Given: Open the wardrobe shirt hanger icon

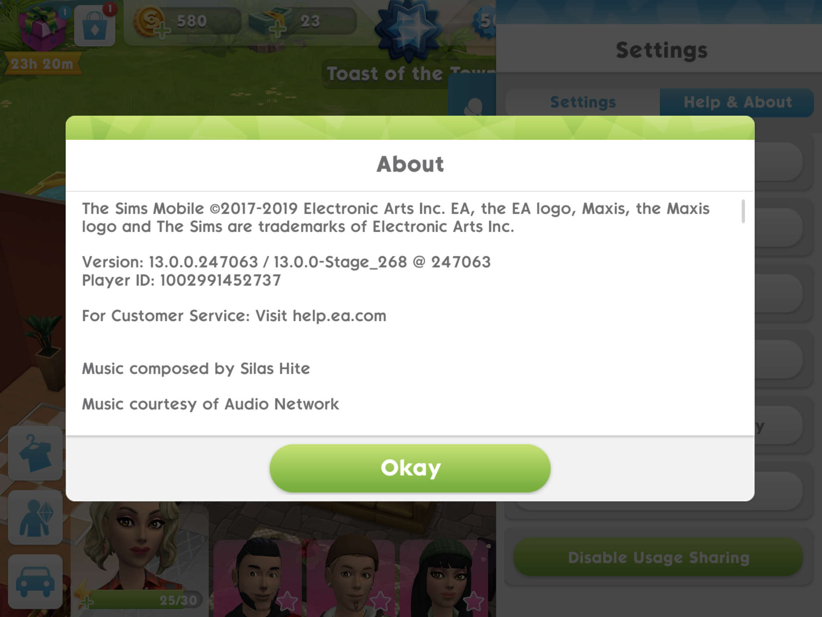Looking at the screenshot, I should (x=35, y=453).
